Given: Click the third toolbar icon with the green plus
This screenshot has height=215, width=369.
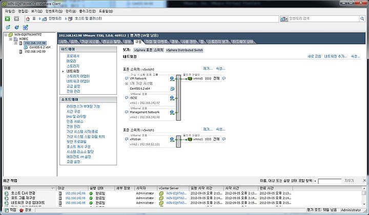Looking at the screenshot, I should (26, 27).
